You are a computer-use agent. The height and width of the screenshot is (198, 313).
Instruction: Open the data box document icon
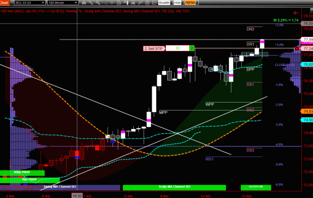[x=119, y=2]
